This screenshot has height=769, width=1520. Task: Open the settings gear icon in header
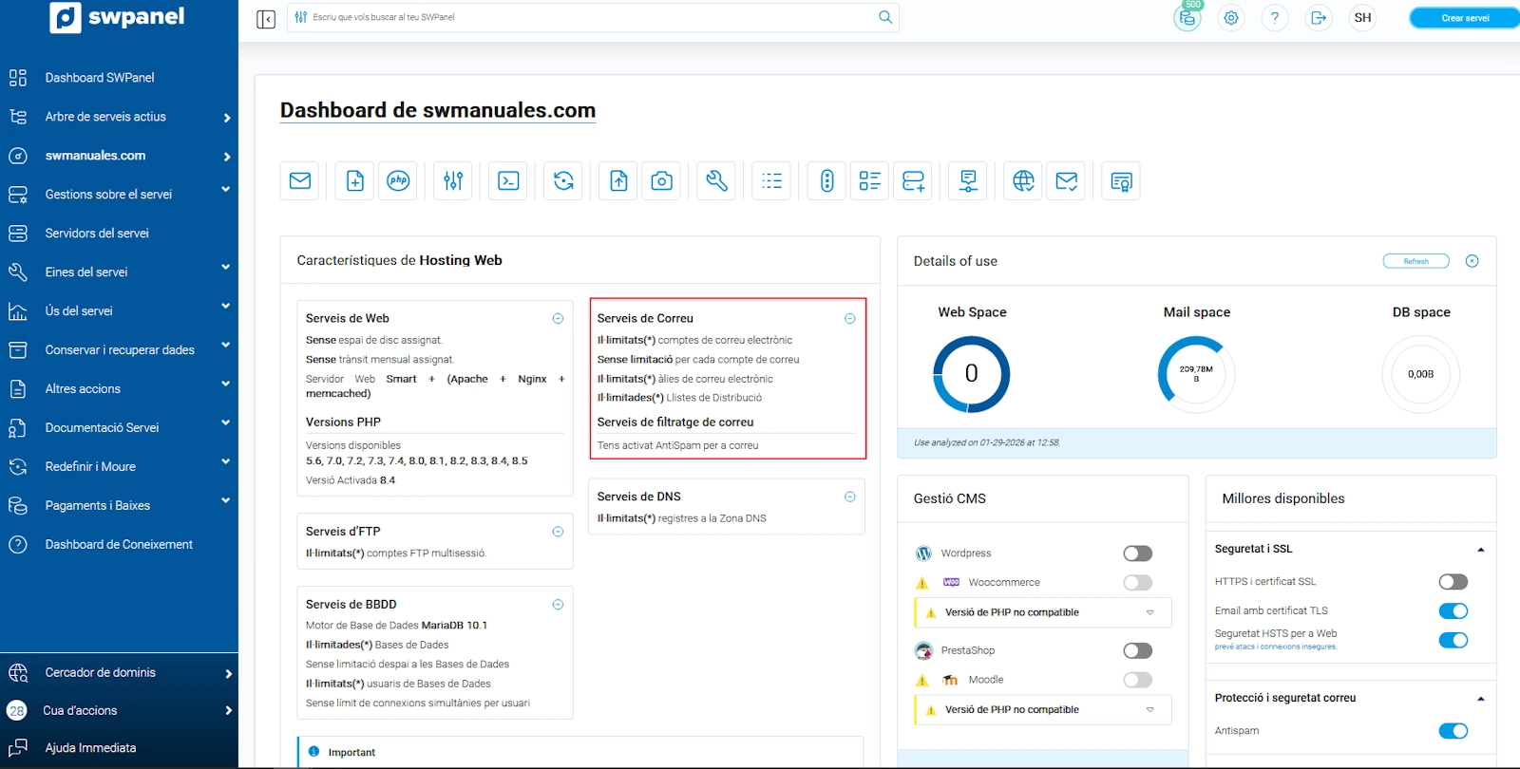(1231, 18)
